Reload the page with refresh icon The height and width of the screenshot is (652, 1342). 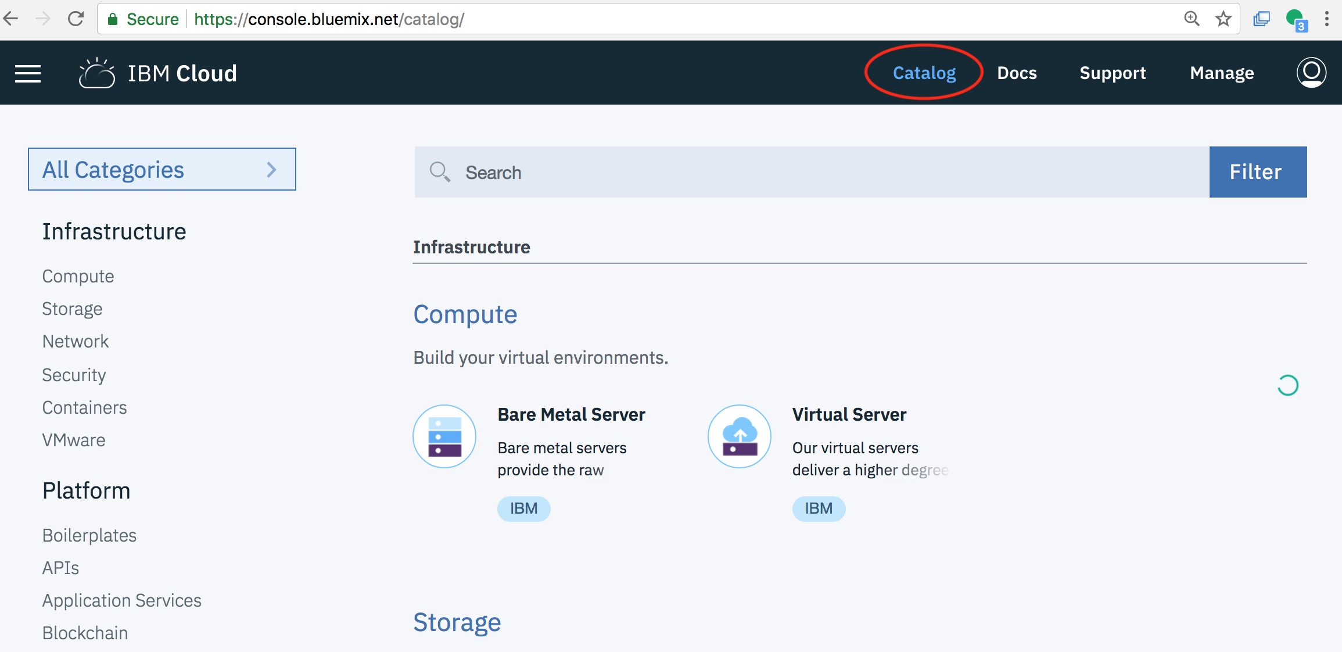point(76,19)
